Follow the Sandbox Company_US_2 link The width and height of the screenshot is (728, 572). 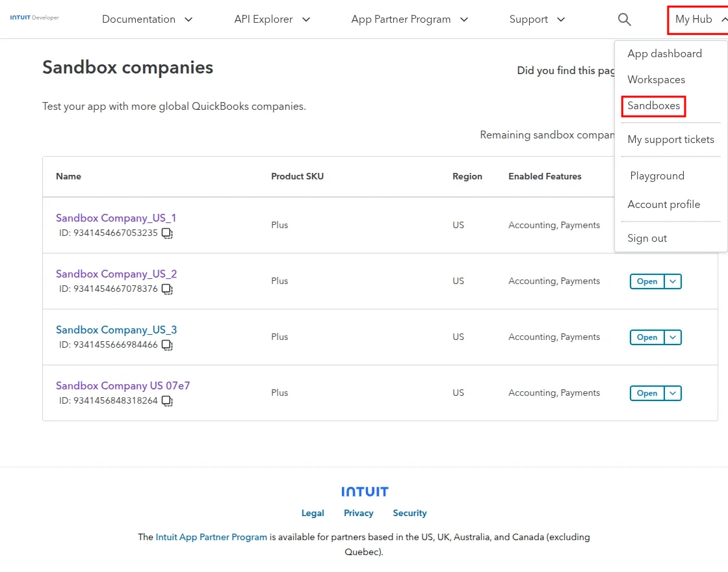coord(116,274)
